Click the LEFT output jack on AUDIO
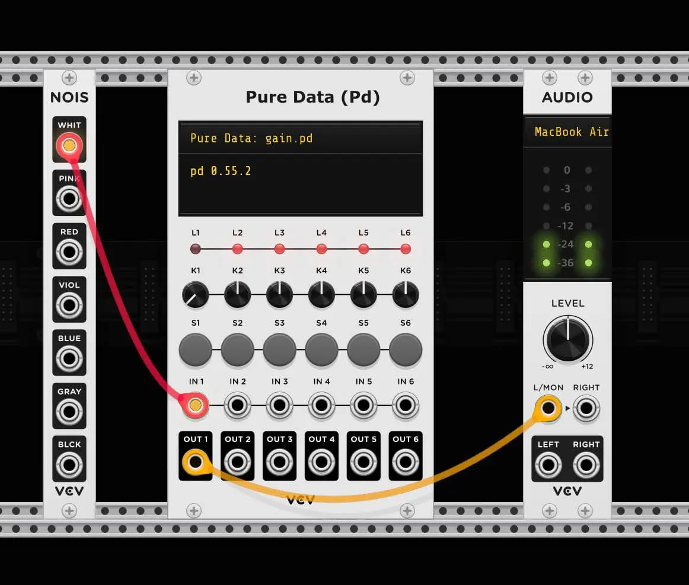The height and width of the screenshot is (585, 689). coord(548,465)
